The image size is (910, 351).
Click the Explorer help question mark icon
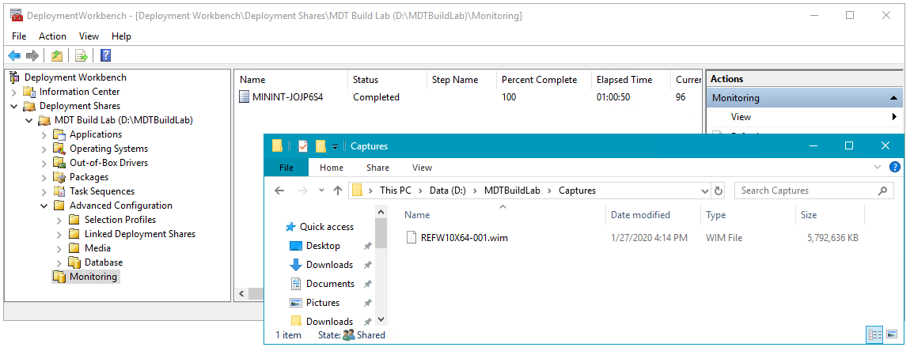(x=894, y=168)
